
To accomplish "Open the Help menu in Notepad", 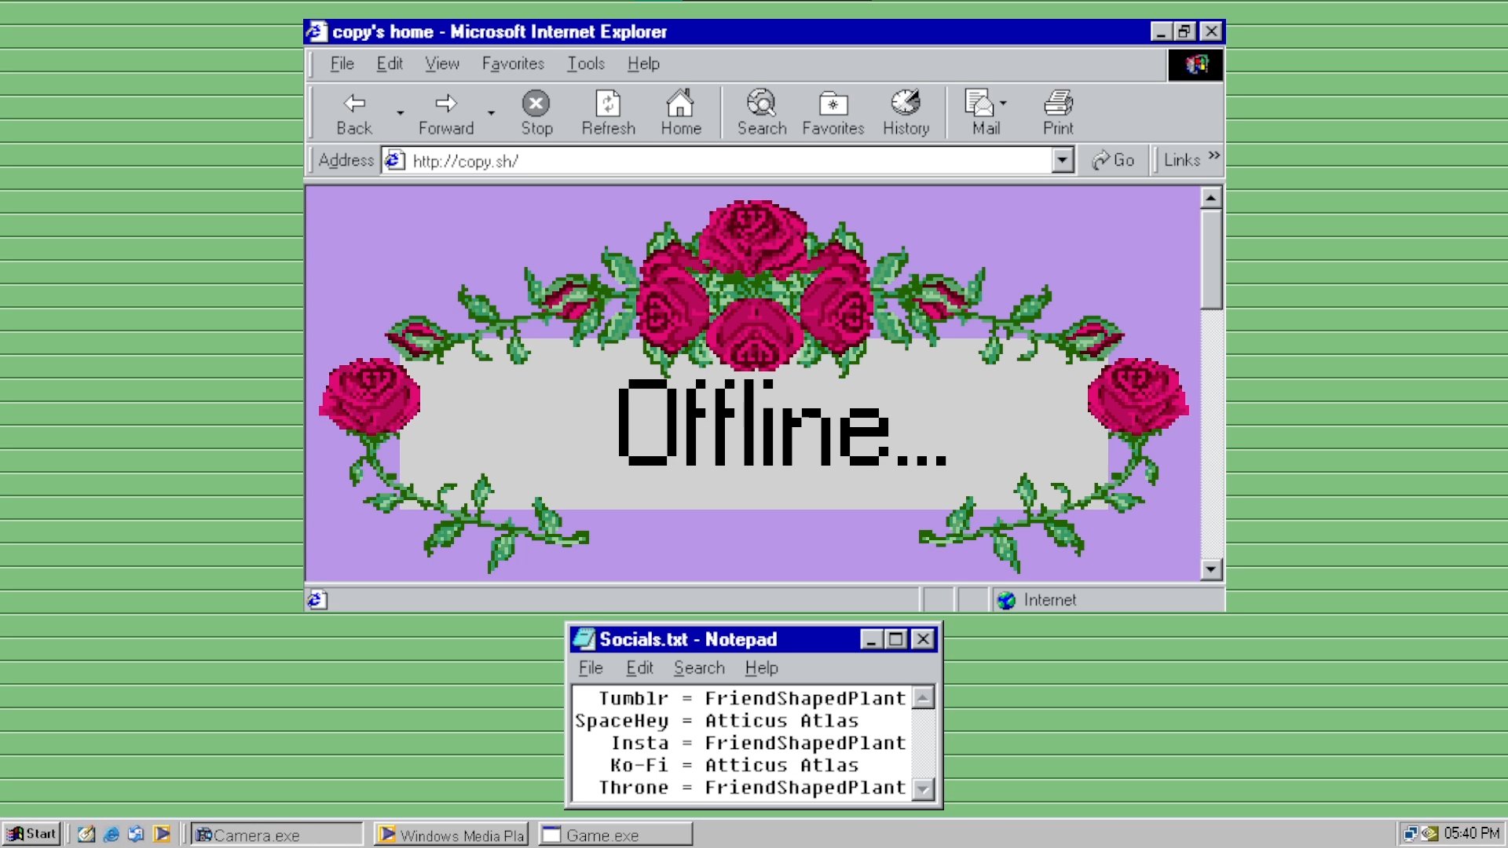I will 761,668.
